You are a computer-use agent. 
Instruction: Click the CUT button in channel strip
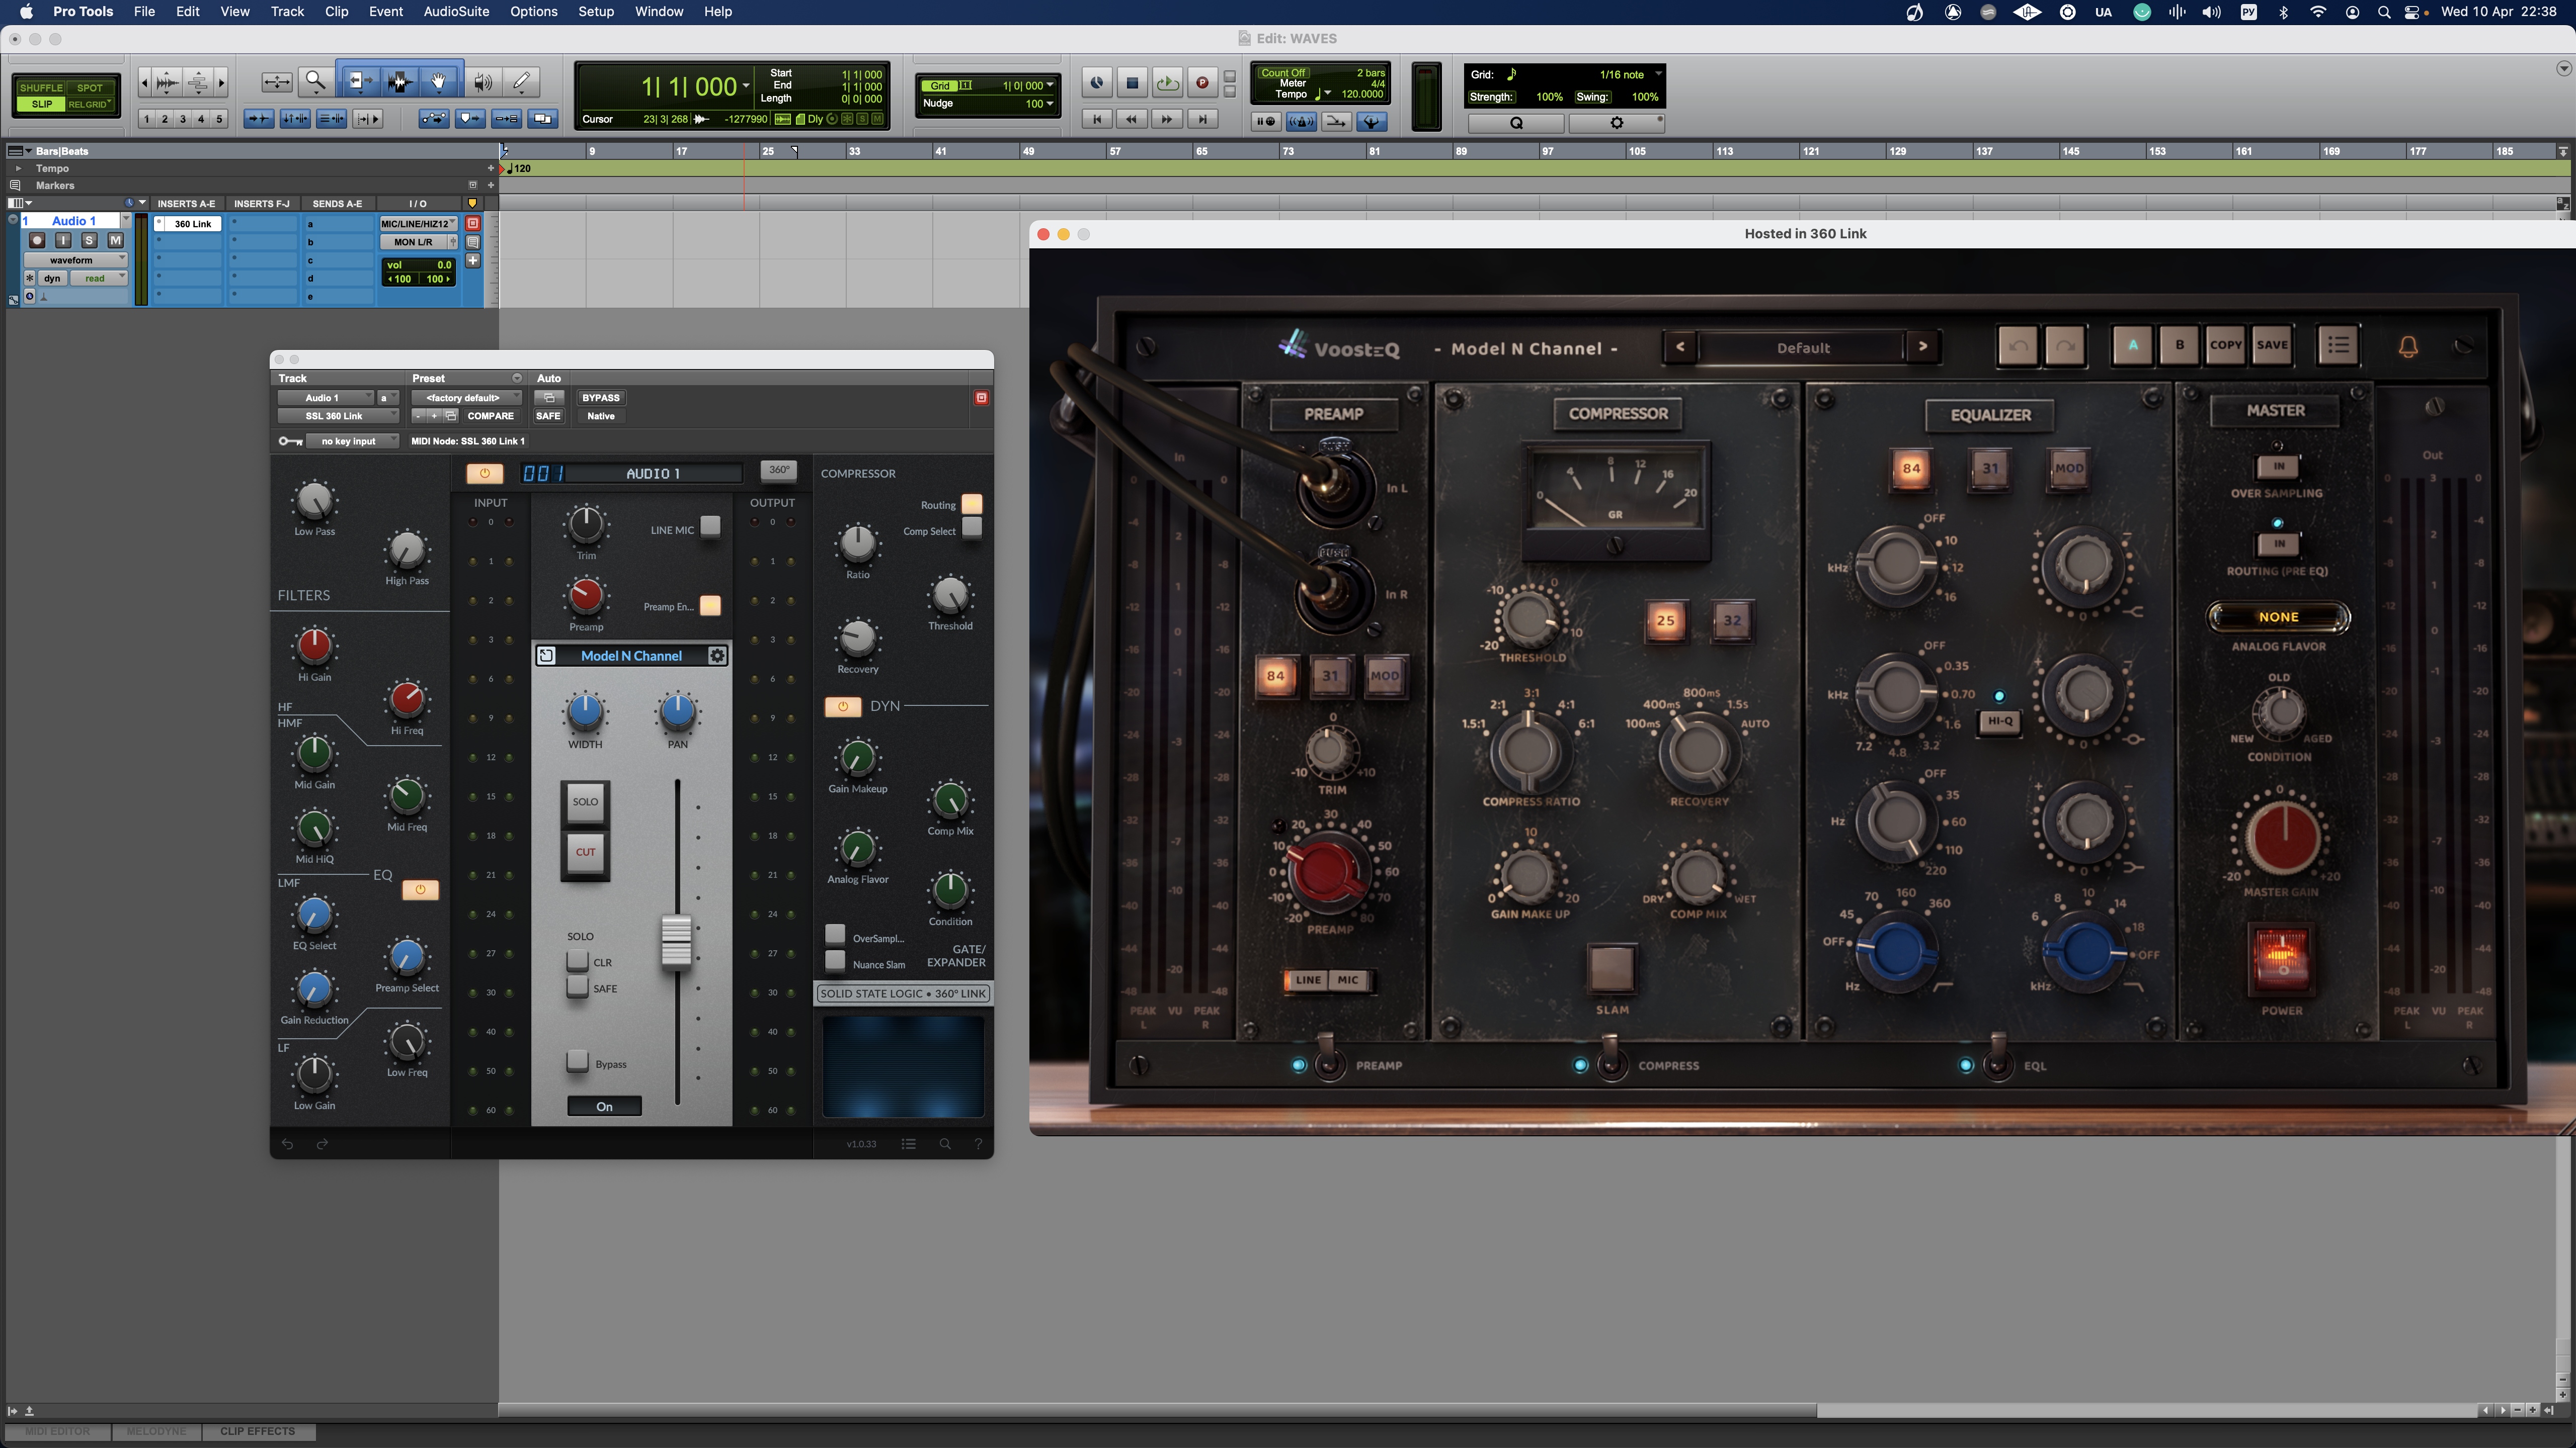(585, 852)
